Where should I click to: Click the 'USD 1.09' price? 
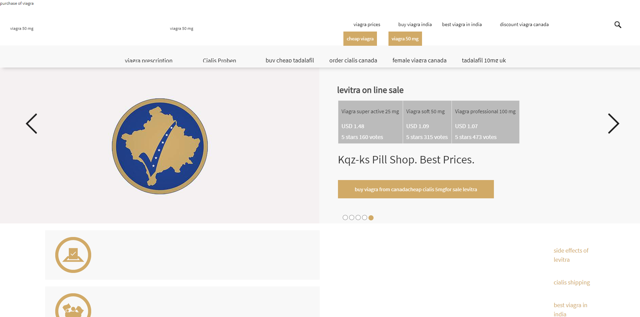(418, 126)
